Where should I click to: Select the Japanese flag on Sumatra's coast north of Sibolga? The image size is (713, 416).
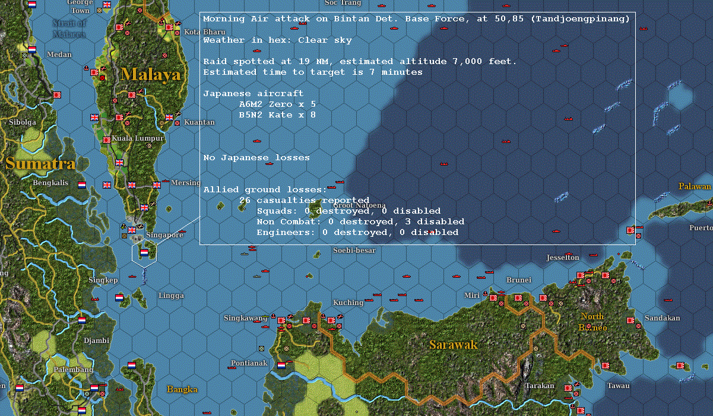point(57,95)
